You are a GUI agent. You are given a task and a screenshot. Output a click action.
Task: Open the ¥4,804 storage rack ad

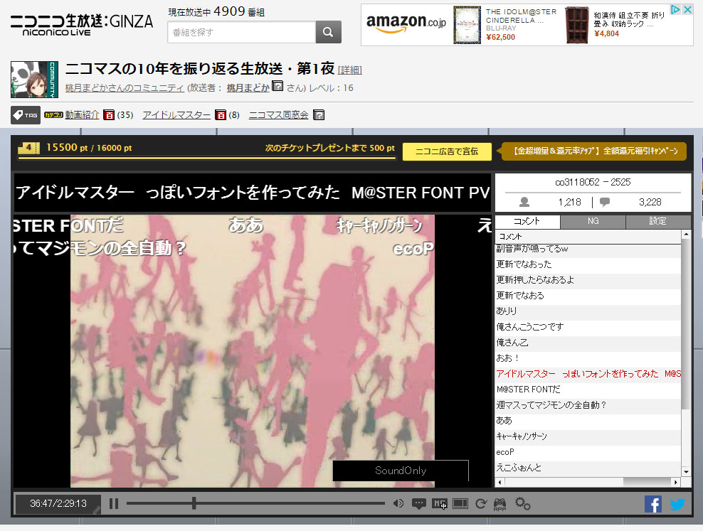[615, 25]
